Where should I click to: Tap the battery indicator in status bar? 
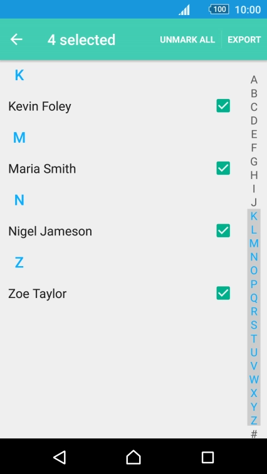click(219, 9)
